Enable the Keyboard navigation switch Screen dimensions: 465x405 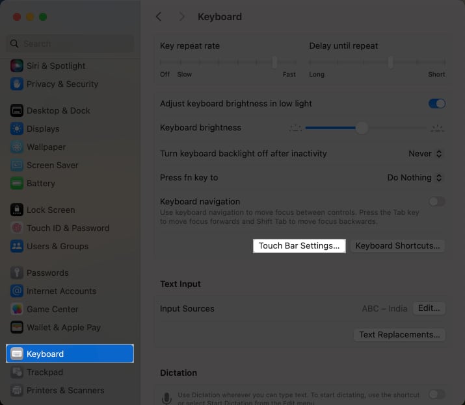click(x=436, y=202)
